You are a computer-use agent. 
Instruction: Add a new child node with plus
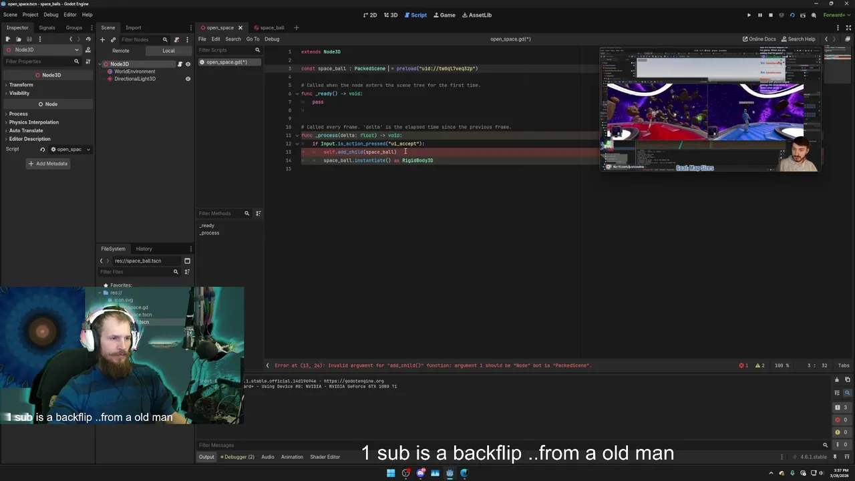(102, 39)
